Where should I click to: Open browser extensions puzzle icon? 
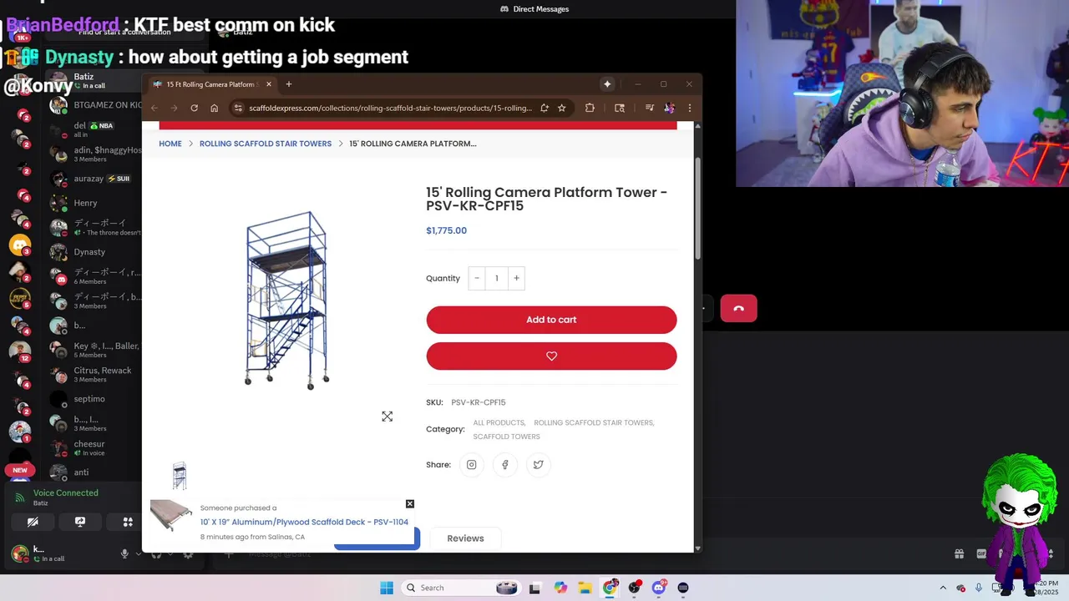tap(590, 108)
